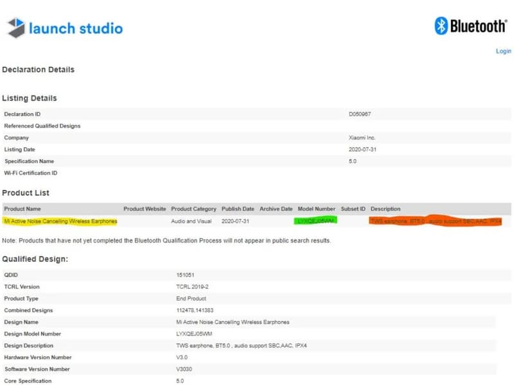Viewport: 517px width, 385px height.
Task: Open the Login link
Action: (x=503, y=51)
